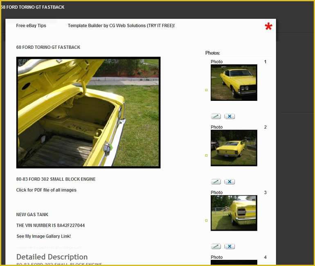Click the Detailed Description heading
The height and width of the screenshot is (266, 315).
52,257
